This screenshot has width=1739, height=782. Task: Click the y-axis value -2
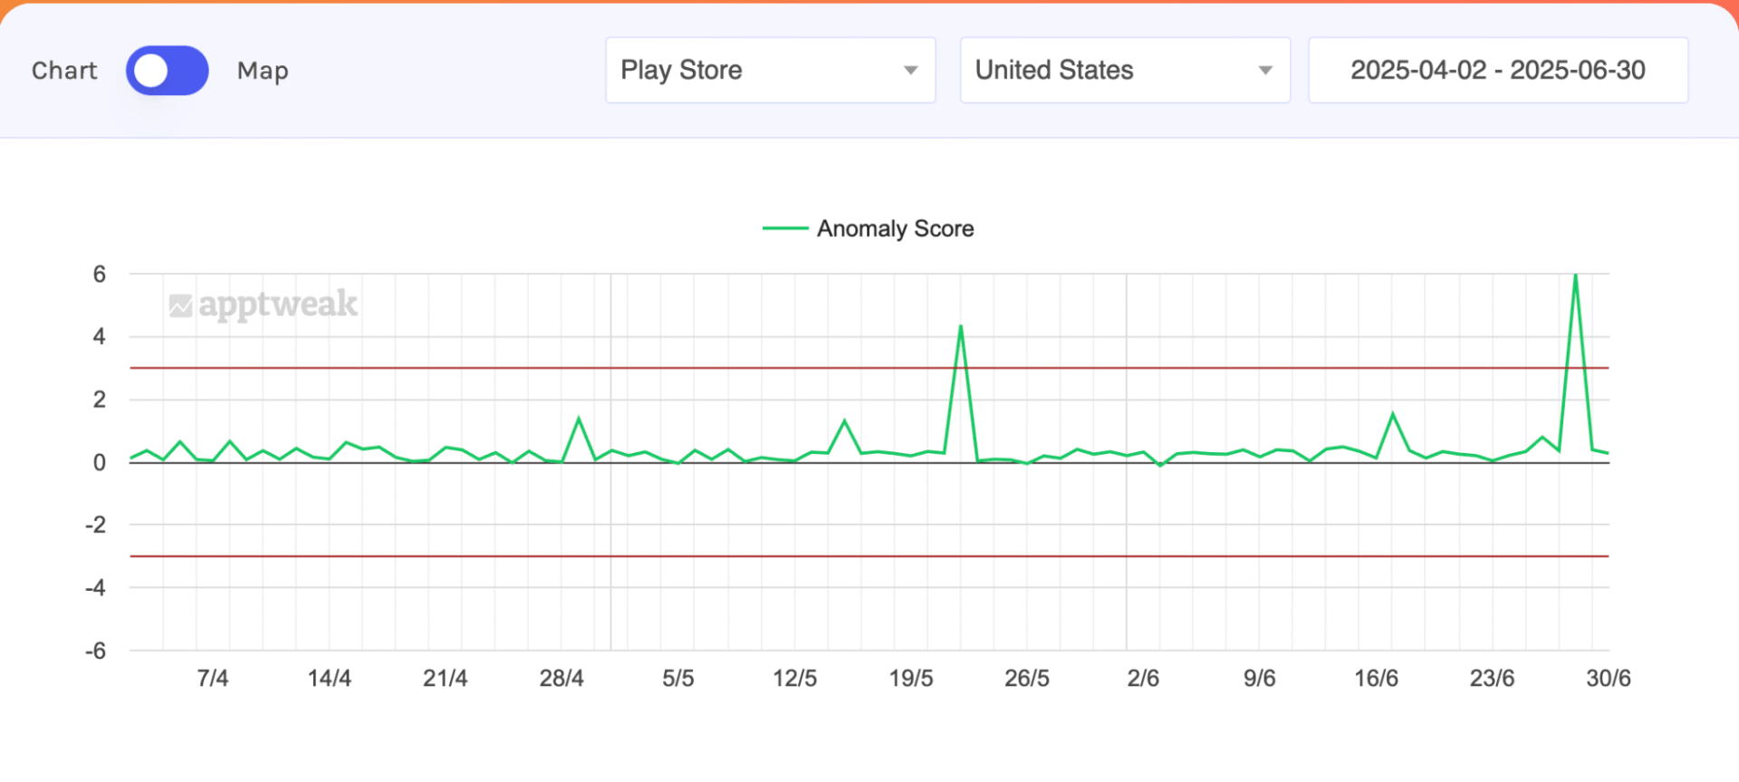[95, 525]
